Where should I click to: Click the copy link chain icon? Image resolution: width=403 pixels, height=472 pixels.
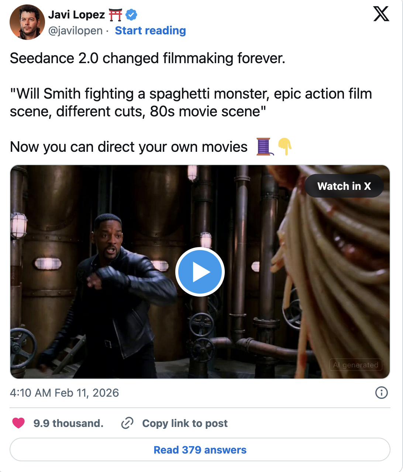coord(127,423)
